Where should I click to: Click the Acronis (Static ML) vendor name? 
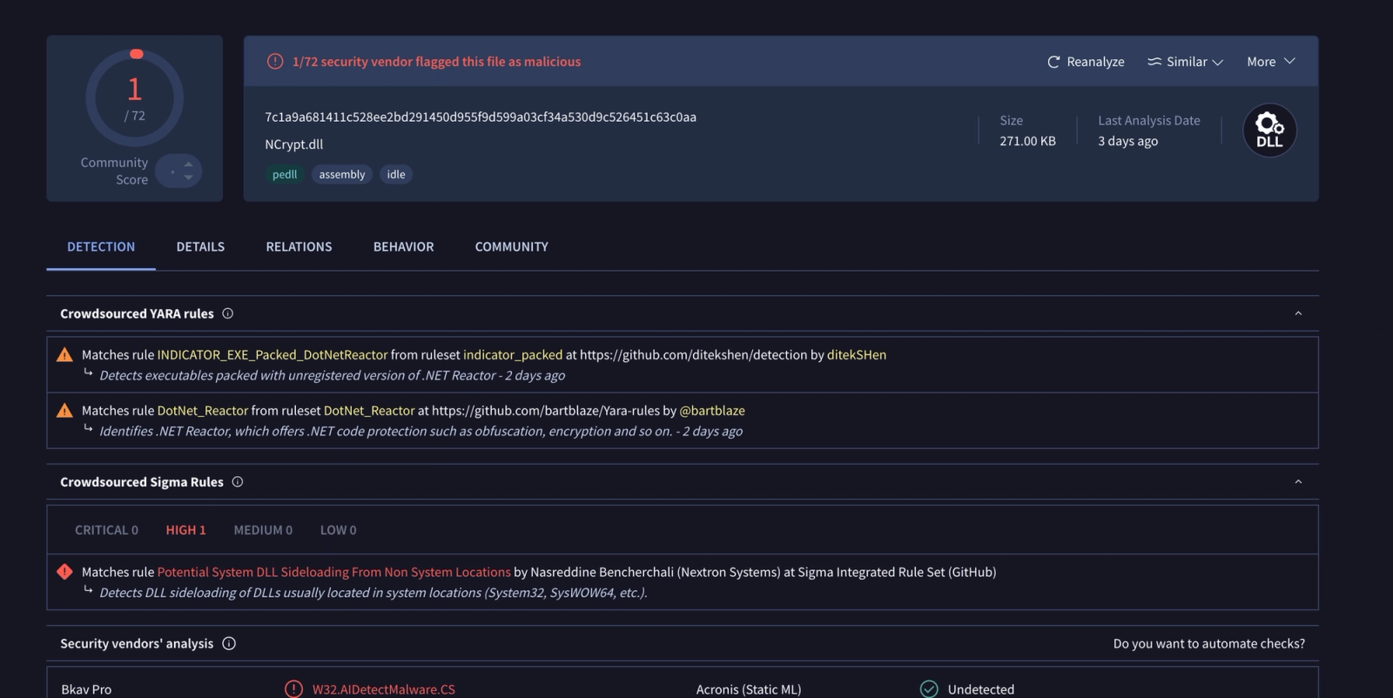(749, 689)
